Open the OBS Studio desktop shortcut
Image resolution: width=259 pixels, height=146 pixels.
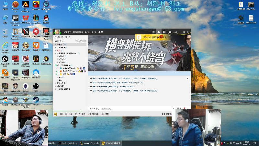(36, 88)
